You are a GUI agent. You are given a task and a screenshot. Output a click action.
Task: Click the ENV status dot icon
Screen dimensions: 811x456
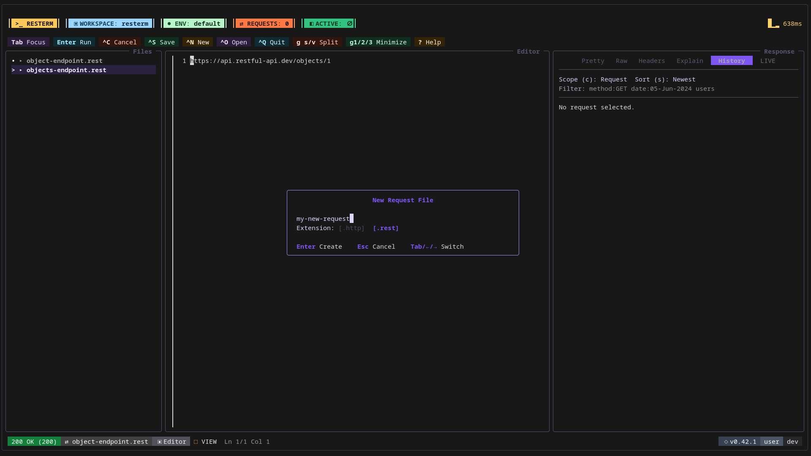pos(169,24)
